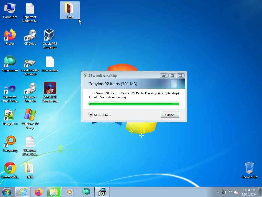This screenshot has width=262, height=197.
Task: Open the Action Center flag icon
Action: [230, 192]
